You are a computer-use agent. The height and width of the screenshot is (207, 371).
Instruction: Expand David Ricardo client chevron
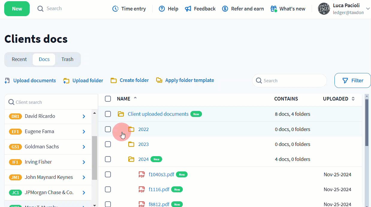click(x=84, y=116)
